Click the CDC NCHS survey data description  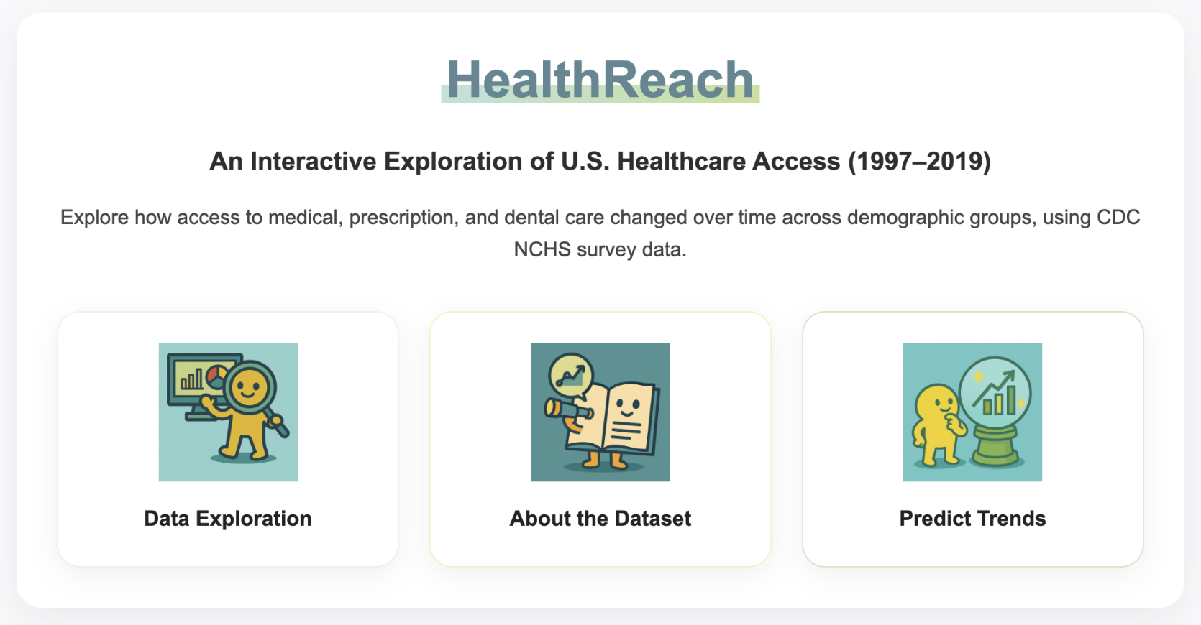[599, 233]
